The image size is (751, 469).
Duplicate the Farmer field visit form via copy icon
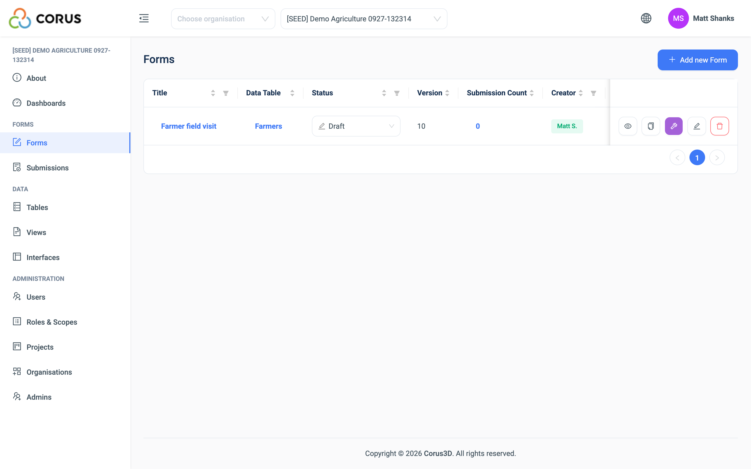[651, 126]
